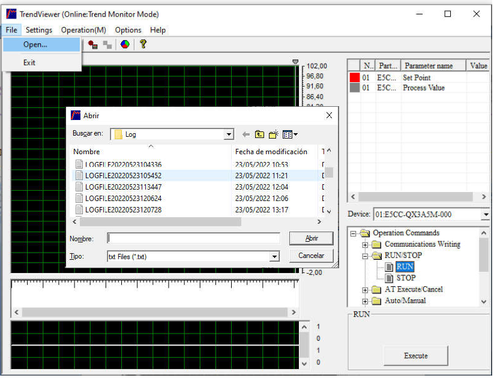Click the Execute button
The image size is (494, 378).
(x=416, y=356)
